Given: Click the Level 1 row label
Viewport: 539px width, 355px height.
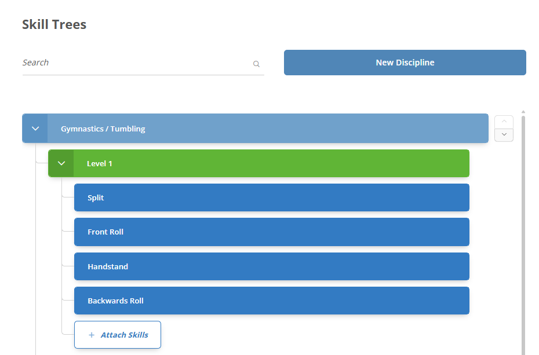Looking at the screenshot, I should (99, 163).
